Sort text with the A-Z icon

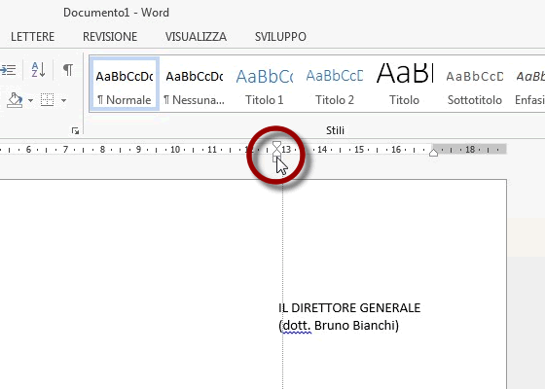pyautogui.click(x=38, y=69)
